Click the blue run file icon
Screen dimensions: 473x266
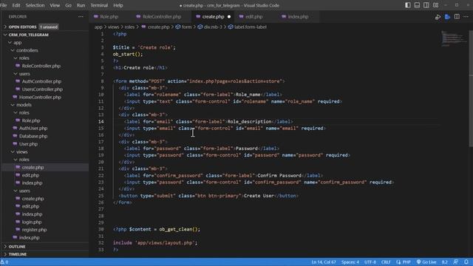(447, 17)
